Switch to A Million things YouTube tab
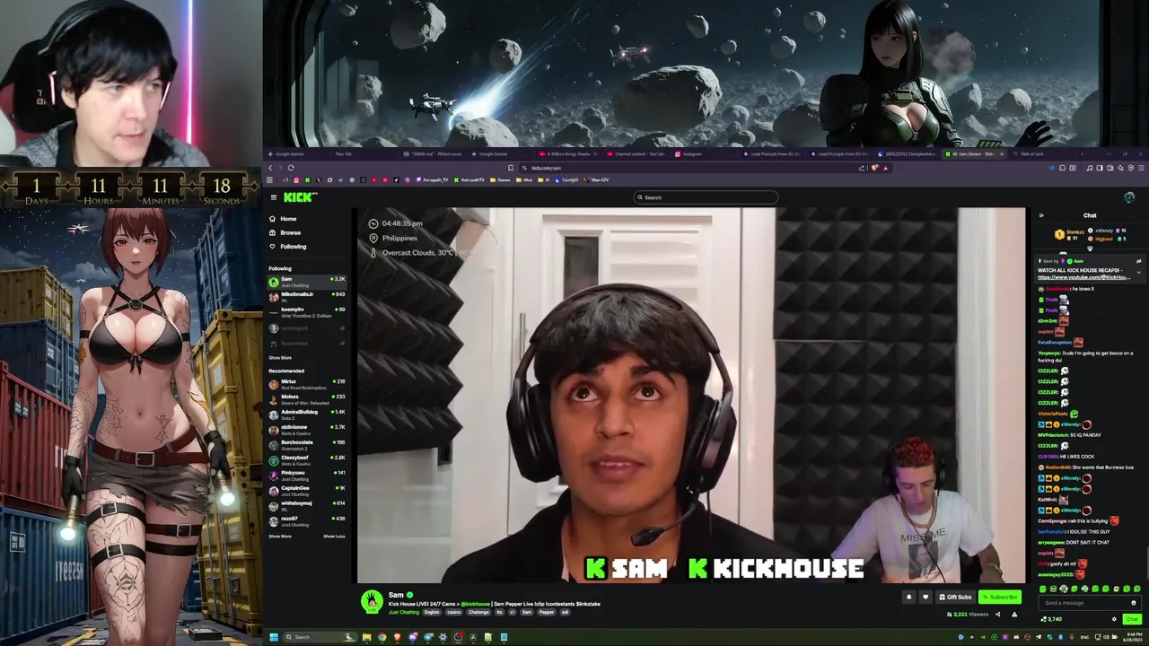Viewport: 1149px width, 646px height. (x=570, y=153)
